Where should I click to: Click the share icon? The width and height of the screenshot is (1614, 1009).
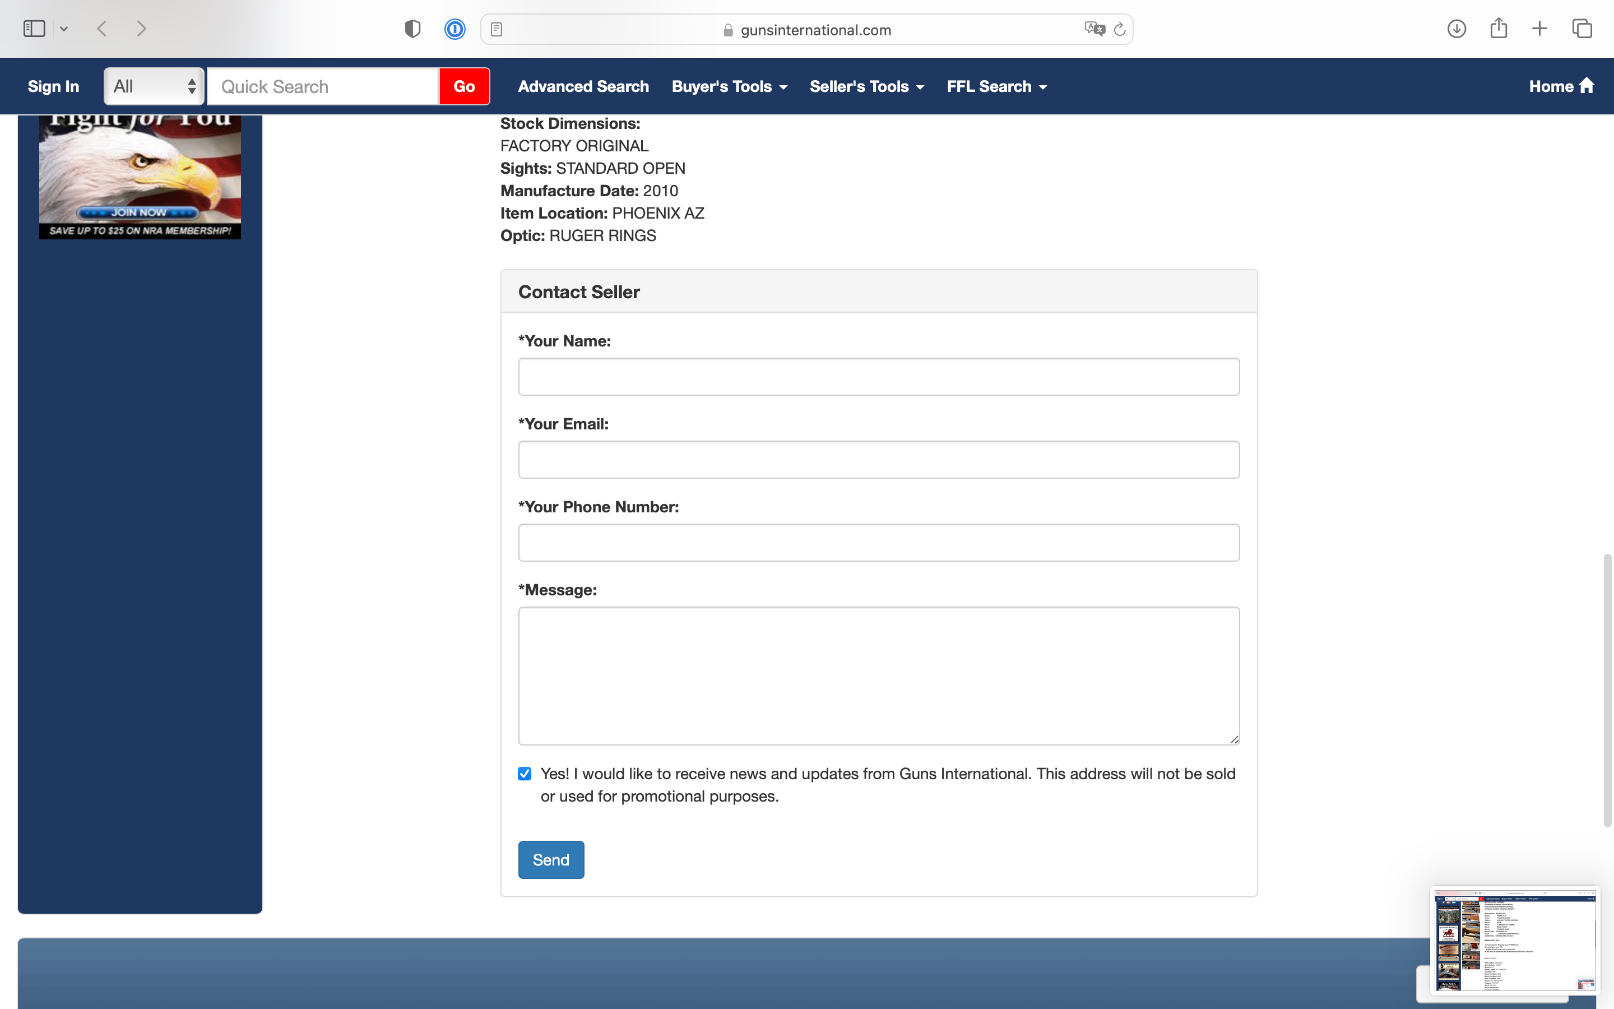tap(1498, 29)
